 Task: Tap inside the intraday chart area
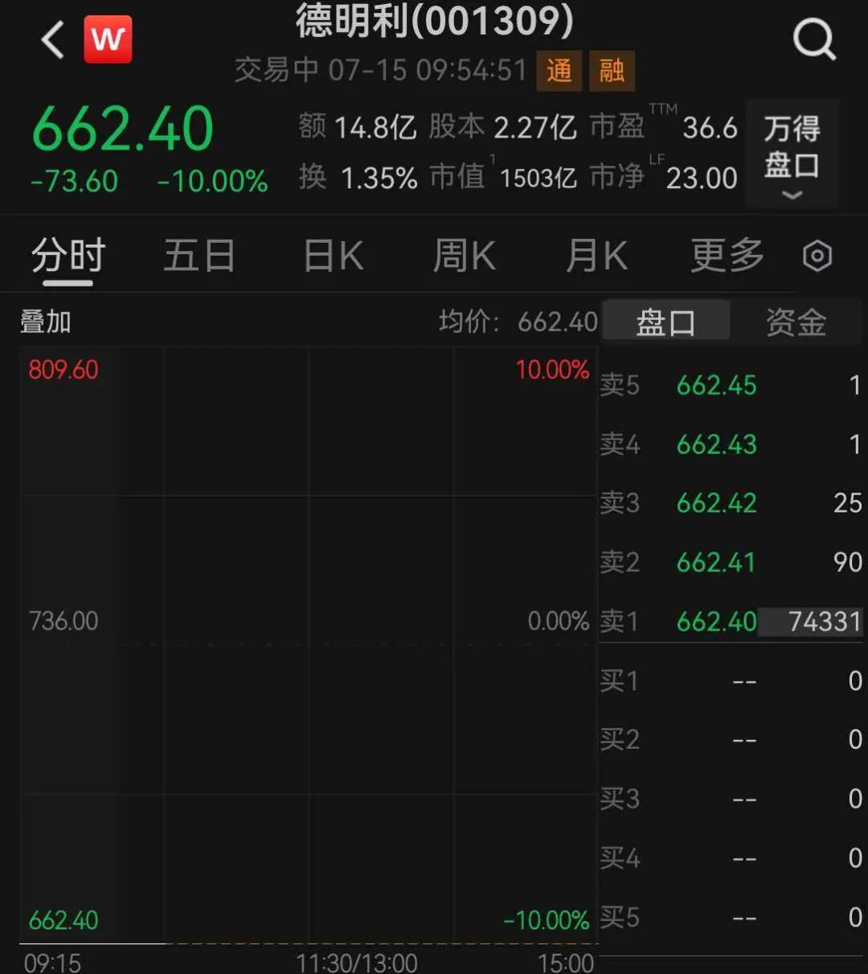[309, 643]
